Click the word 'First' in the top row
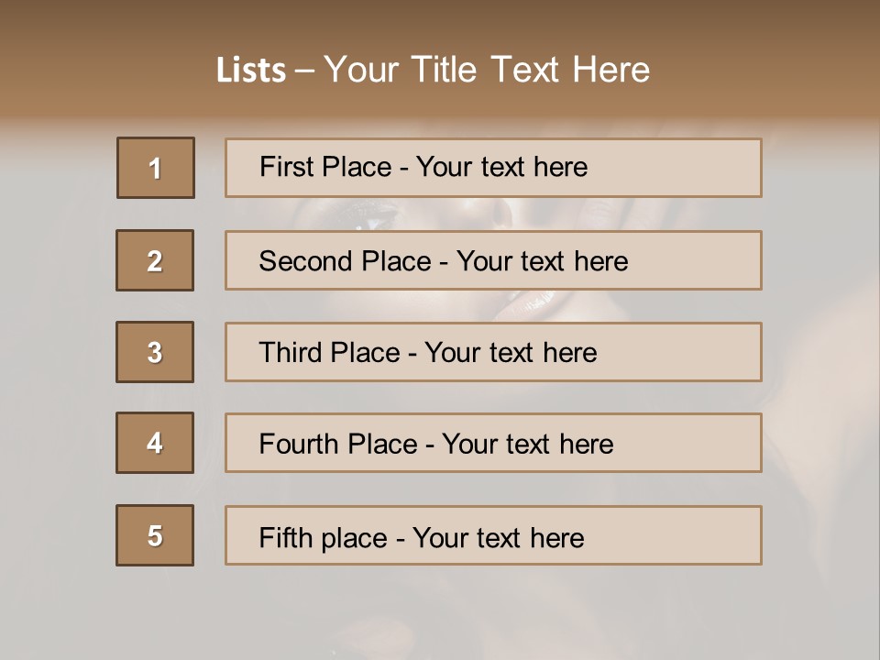The image size is (880, 660). 282,167
